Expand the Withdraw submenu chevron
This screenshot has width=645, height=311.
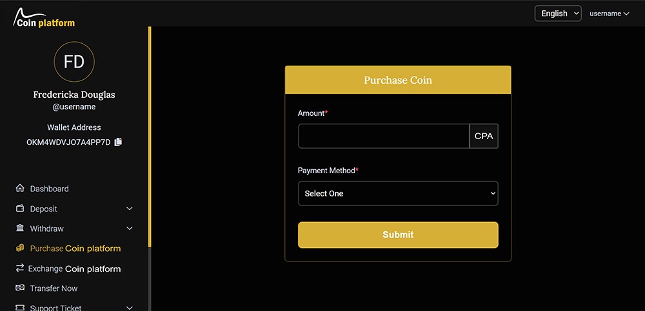[x=130, y=229]
